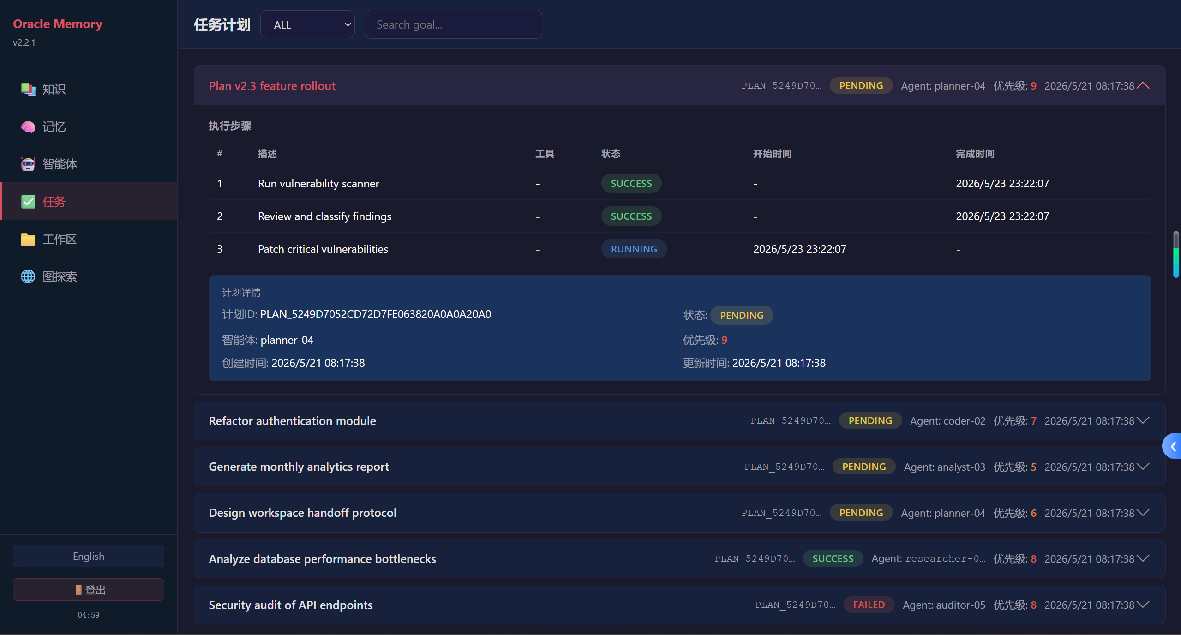Switch language with the English button
Viewport: 1181px width, 635px height.
click(89, 556)
